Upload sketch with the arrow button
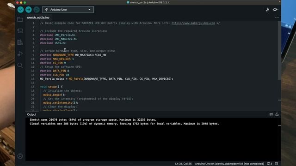This screenshot has width=296, height=166. pyautogui.click(x=29, y=10)
